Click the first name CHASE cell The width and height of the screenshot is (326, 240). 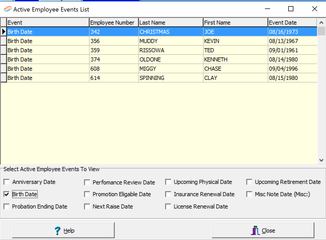tap(236, 69)
